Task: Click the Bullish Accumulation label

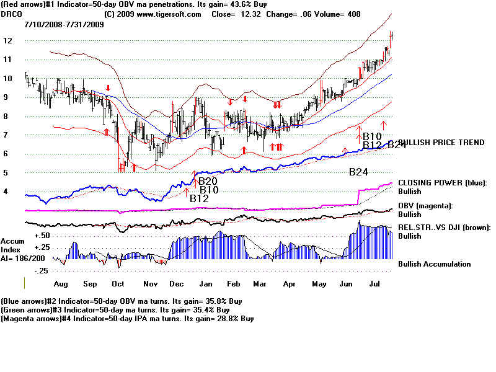Action: pyautogui.click(x=435, y=264)
